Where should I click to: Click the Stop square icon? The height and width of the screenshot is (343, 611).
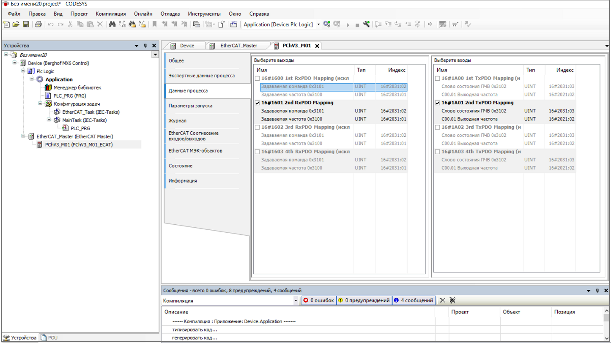click(357, 25)
